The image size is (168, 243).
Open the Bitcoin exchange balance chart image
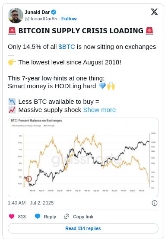click(83, 157)
